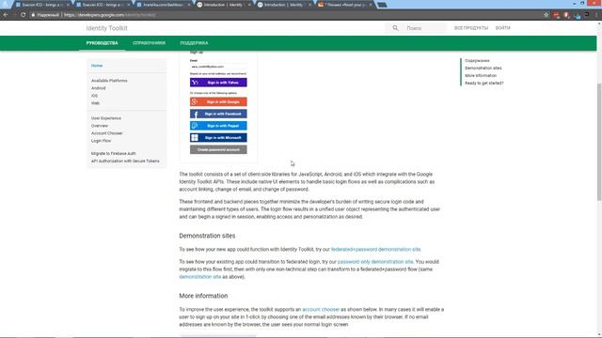Click Sign in with Yahoo button

pyautogui.click(x=218, y=83)
